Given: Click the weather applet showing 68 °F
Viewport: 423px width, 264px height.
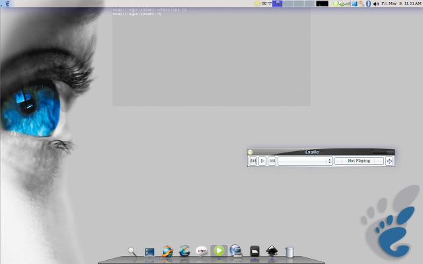Looking at the screenshot, I should click(x=263, y=3).
